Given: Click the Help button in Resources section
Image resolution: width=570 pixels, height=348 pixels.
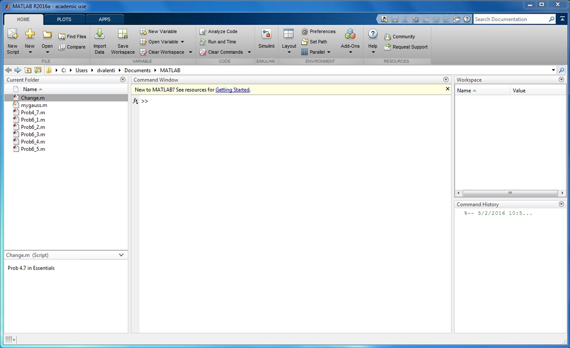Looking at the screenshot, I should tap(372, 41).
